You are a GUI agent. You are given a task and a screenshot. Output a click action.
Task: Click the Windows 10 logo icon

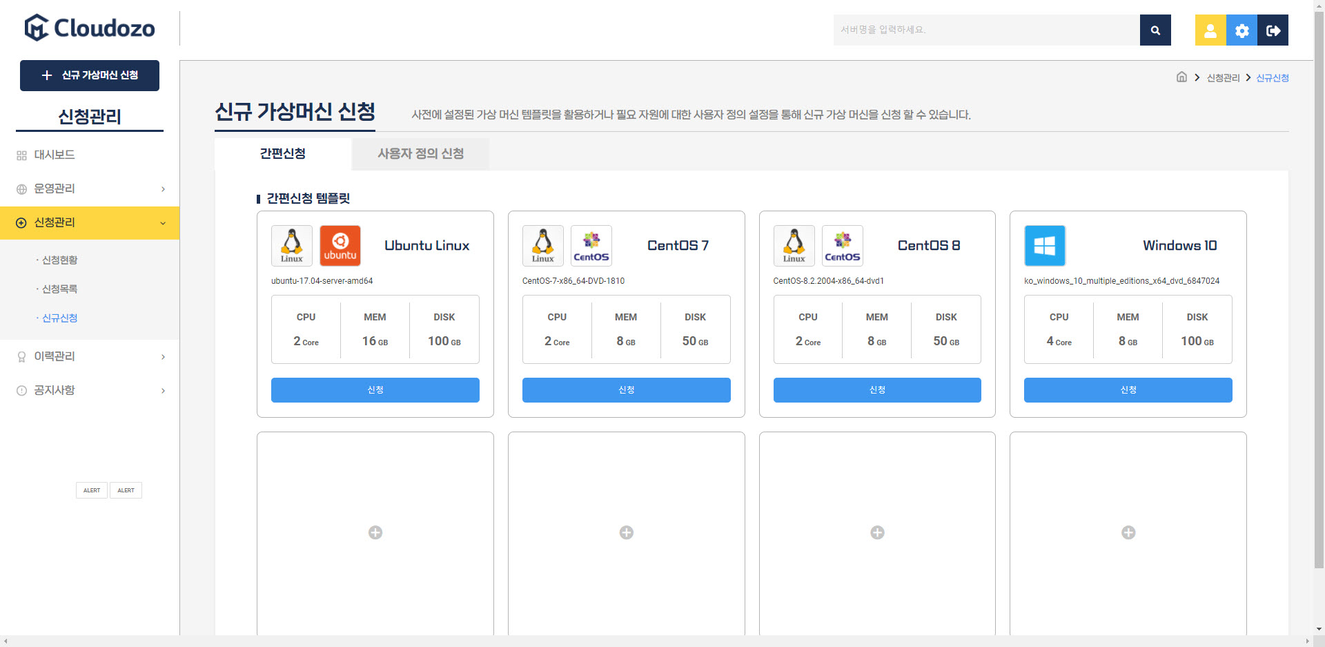click(1045, 246)
